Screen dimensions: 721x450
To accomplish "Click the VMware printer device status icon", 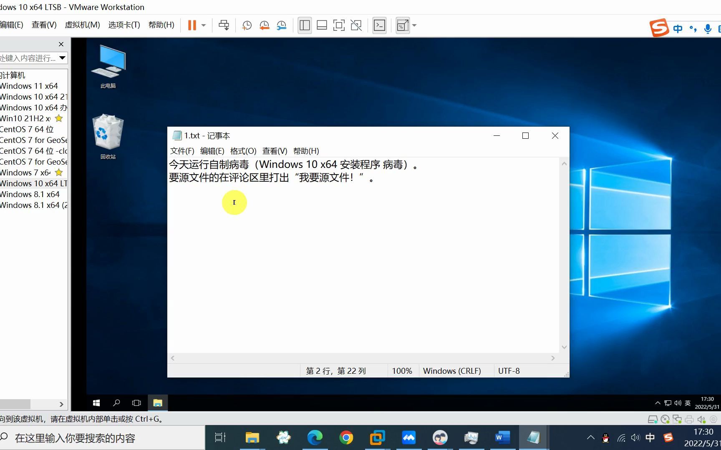I will [x=689, y=419].
